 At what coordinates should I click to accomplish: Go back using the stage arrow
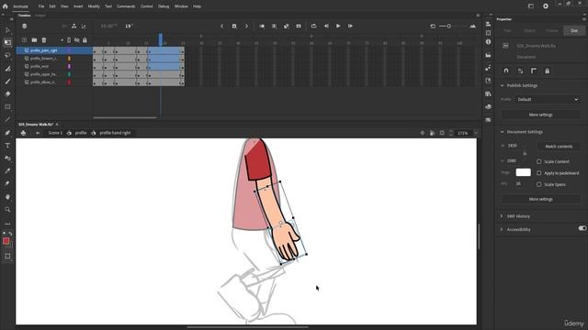pyautogui.click(x=38, y=133)
